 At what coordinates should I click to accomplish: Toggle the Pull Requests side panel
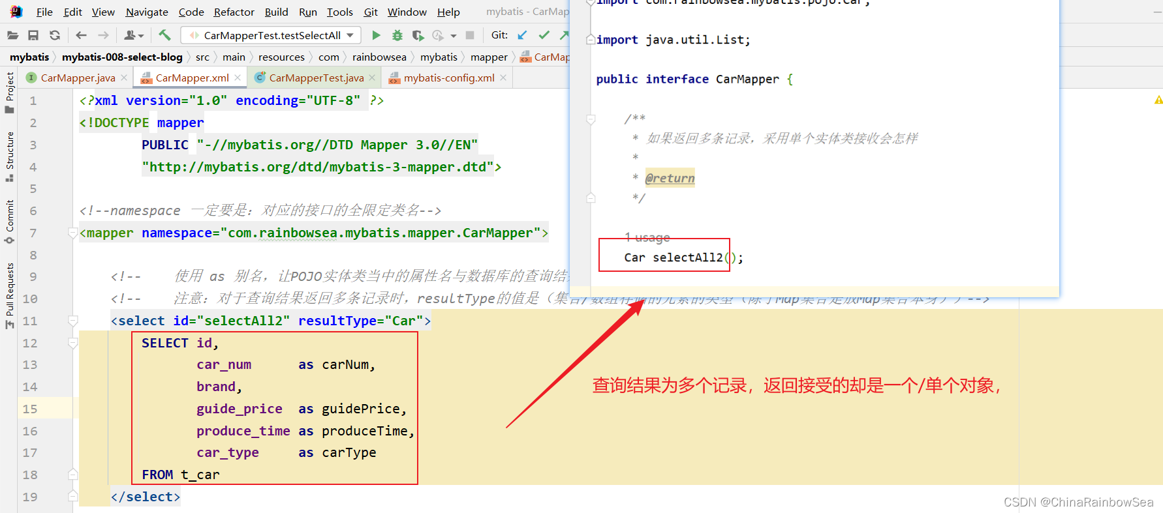click(10, 295)
